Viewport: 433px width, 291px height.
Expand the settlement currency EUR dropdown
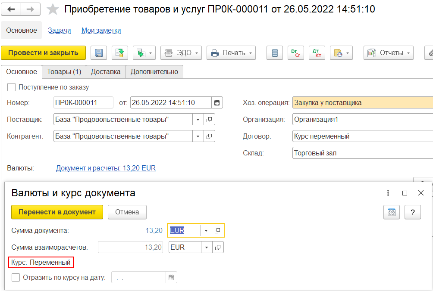click(x=207, y=248)
